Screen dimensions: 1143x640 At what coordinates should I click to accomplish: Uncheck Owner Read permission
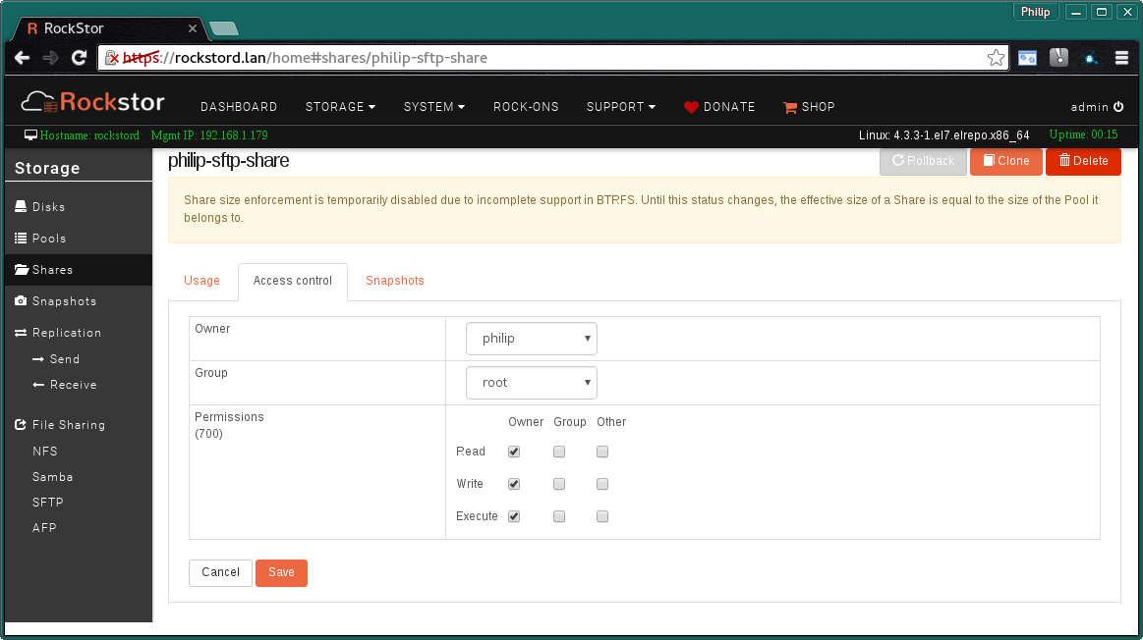coord(514,452)
